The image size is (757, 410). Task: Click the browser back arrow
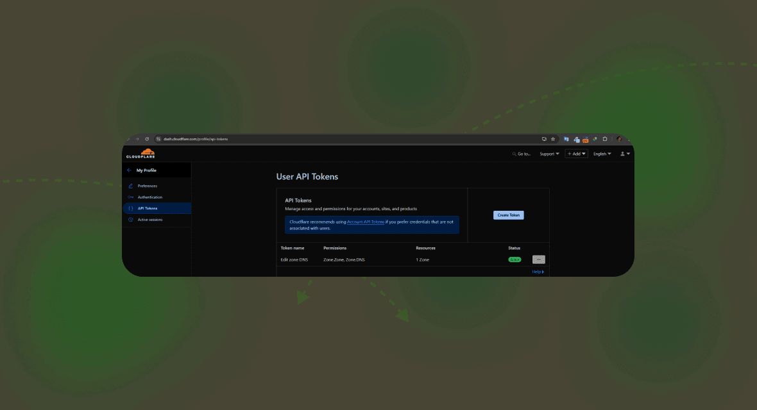click(128, 139)
